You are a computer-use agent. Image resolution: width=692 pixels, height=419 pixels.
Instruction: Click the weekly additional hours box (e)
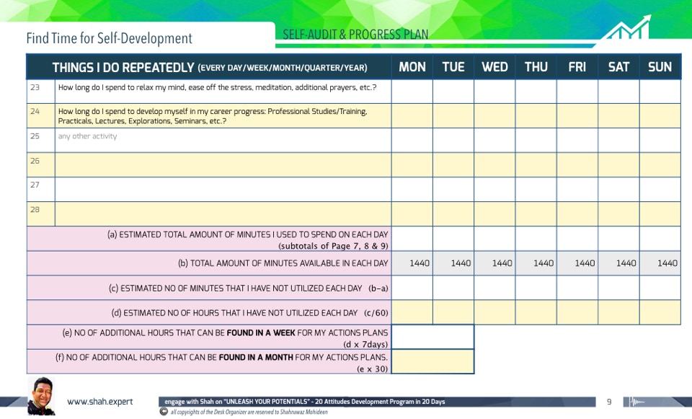[x=432, y=337]
